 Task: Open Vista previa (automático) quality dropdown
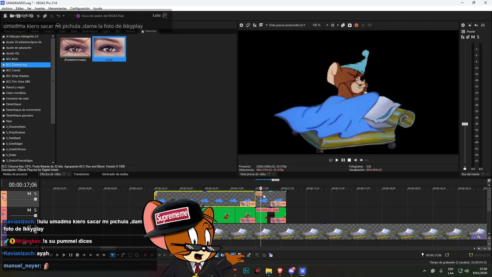[287, 25]
